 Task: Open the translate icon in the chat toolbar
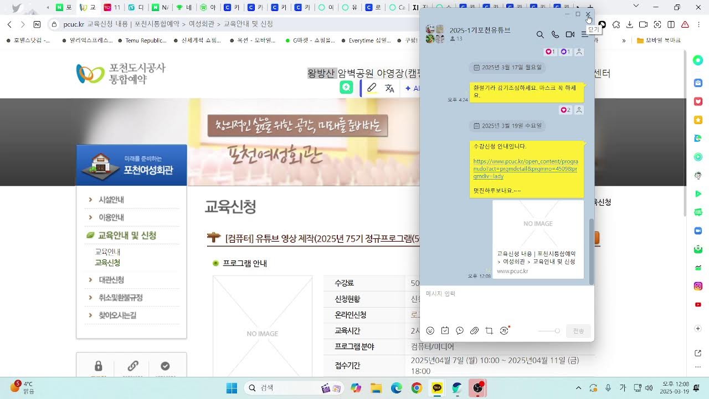coord(504,331)
